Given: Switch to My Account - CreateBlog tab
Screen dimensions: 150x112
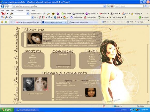Looking at the screenshot, I should click(81, 22).
